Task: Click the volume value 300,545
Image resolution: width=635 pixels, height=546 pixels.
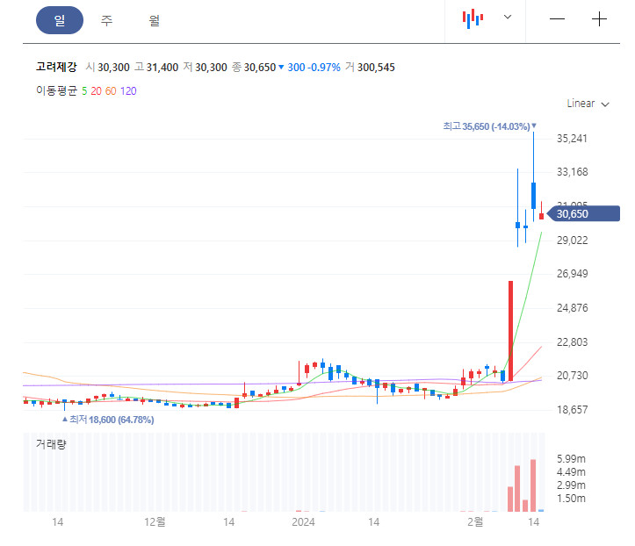Action: pyautogui.click(x=376, y=68)
